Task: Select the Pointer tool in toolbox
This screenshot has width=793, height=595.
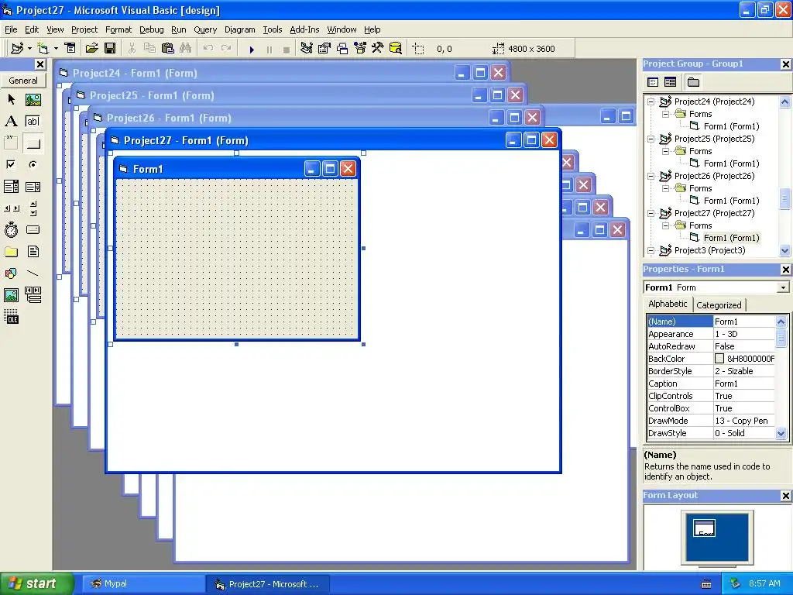Action: pos(11,100)
